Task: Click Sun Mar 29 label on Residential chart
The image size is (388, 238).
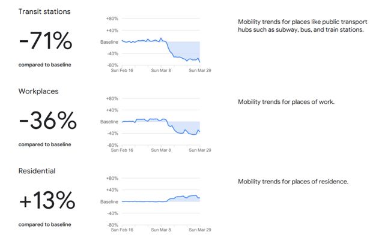Action: pyautogui.click(x=200, y=230)
